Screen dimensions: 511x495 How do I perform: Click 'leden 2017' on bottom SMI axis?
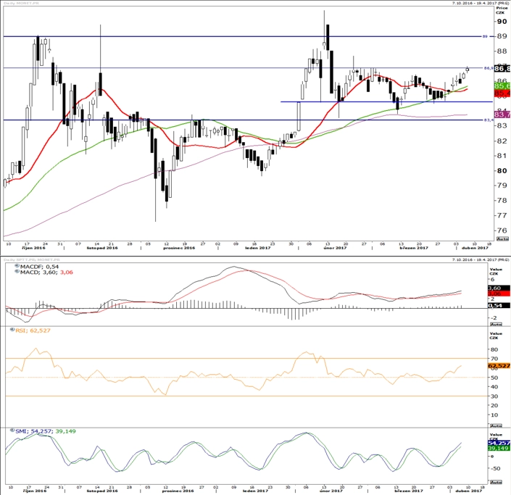[x=255, y=491]
